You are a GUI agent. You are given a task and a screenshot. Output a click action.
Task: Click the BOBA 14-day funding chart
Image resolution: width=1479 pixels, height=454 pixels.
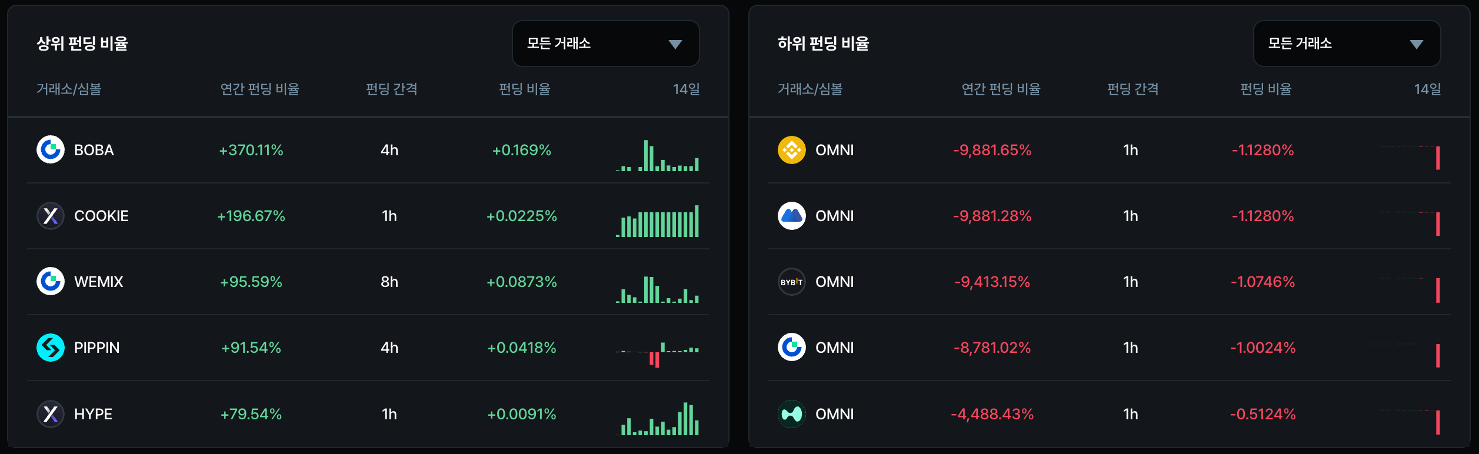click(x=657, y=156)
